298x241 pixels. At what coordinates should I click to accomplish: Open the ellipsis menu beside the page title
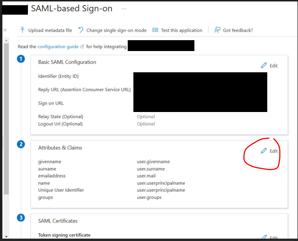tap(124, 9)
